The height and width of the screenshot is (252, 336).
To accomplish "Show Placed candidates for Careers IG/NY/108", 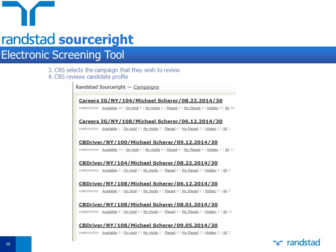I will pyautogui.click(x=170, y=129).
